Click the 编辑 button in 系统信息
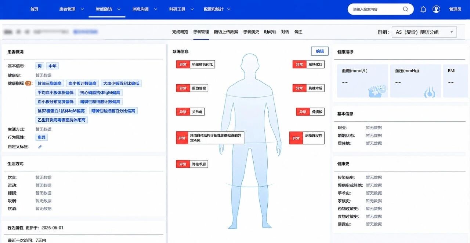The image size is (470, 243). [x=320, y=51]
